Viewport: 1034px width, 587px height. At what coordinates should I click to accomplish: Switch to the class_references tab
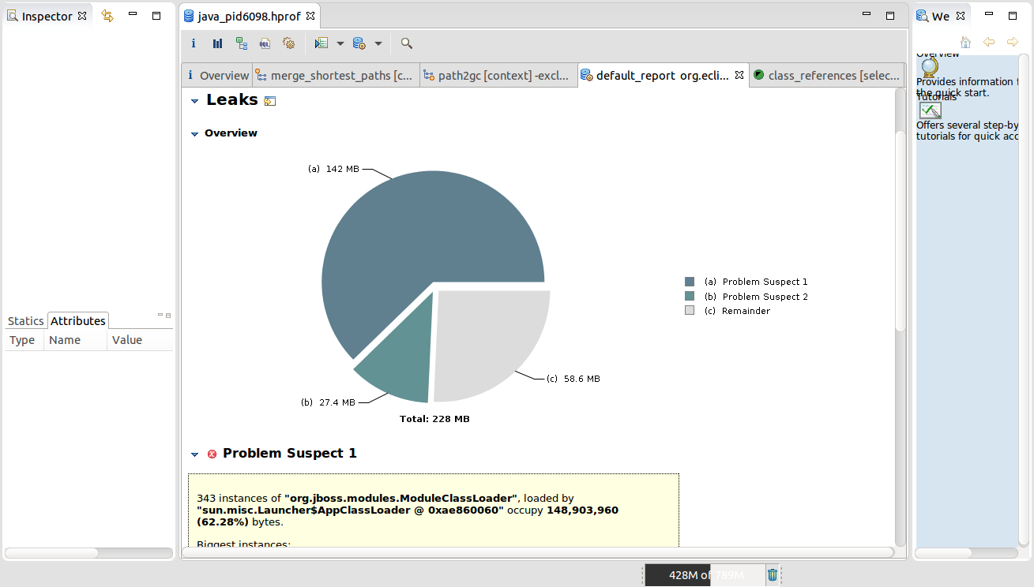(x=826, y=76)
